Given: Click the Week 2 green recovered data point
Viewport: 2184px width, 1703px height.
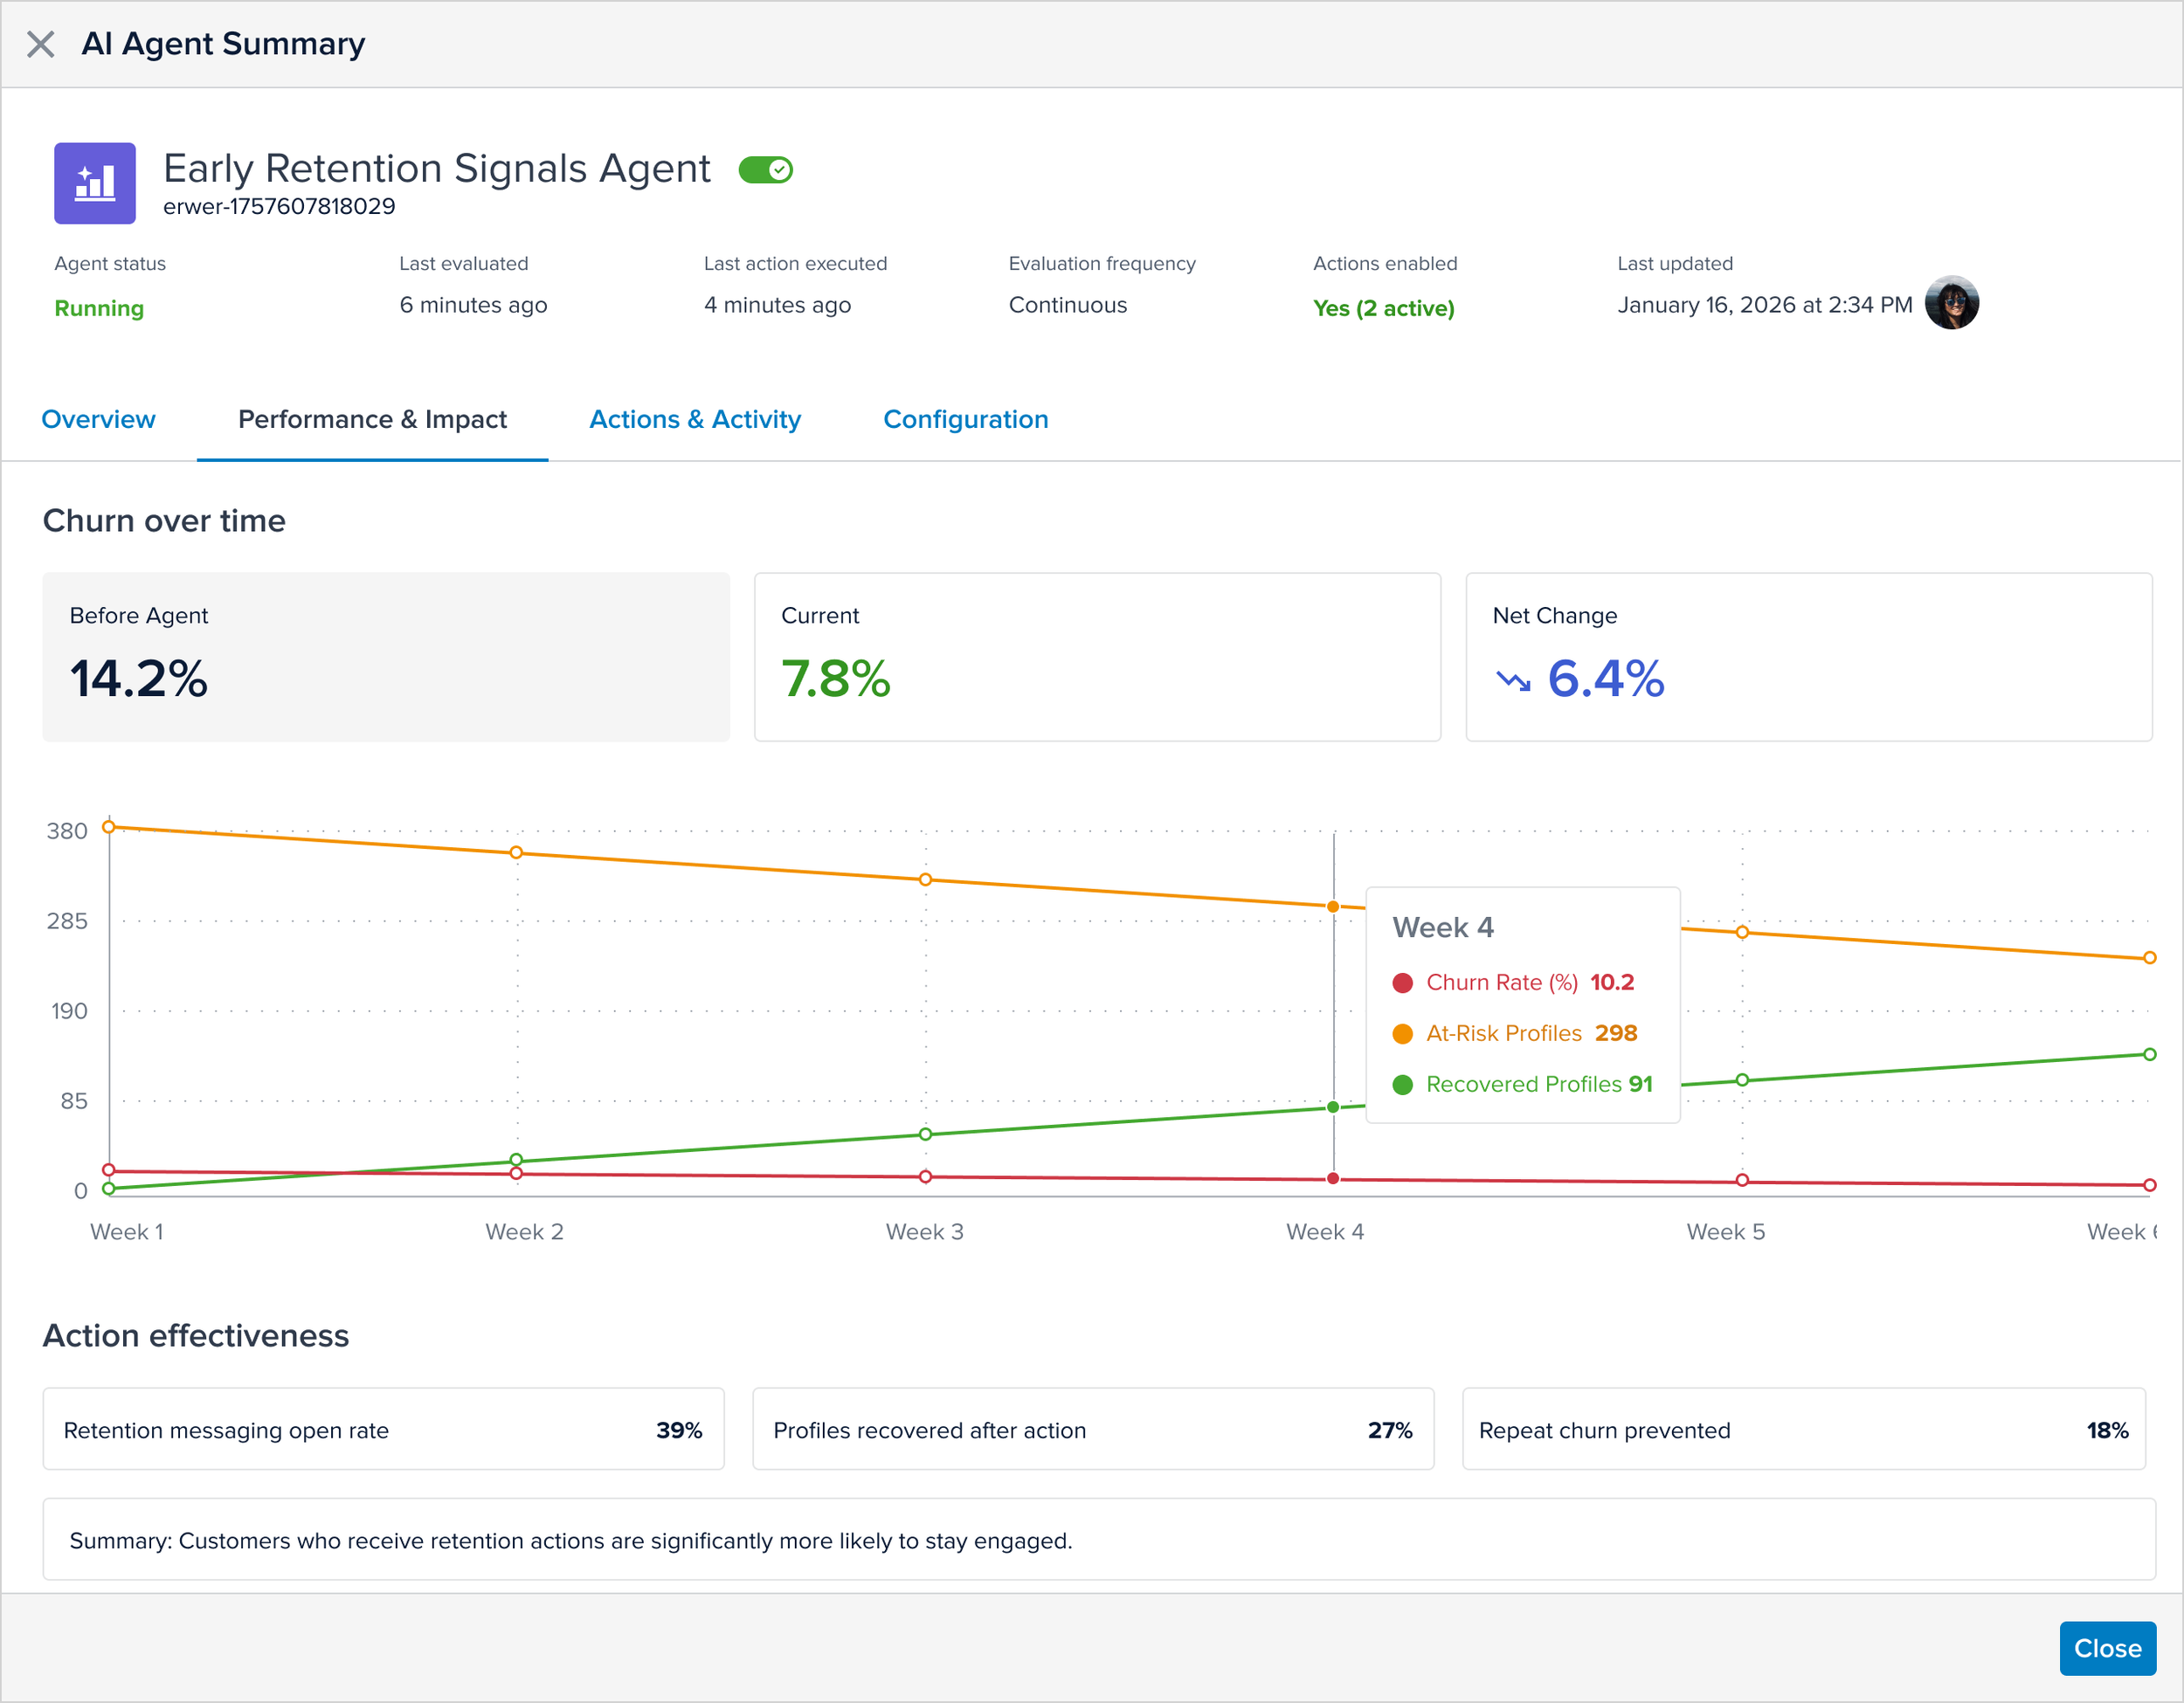Looking at the screenshot, I should coord(516,1161).
